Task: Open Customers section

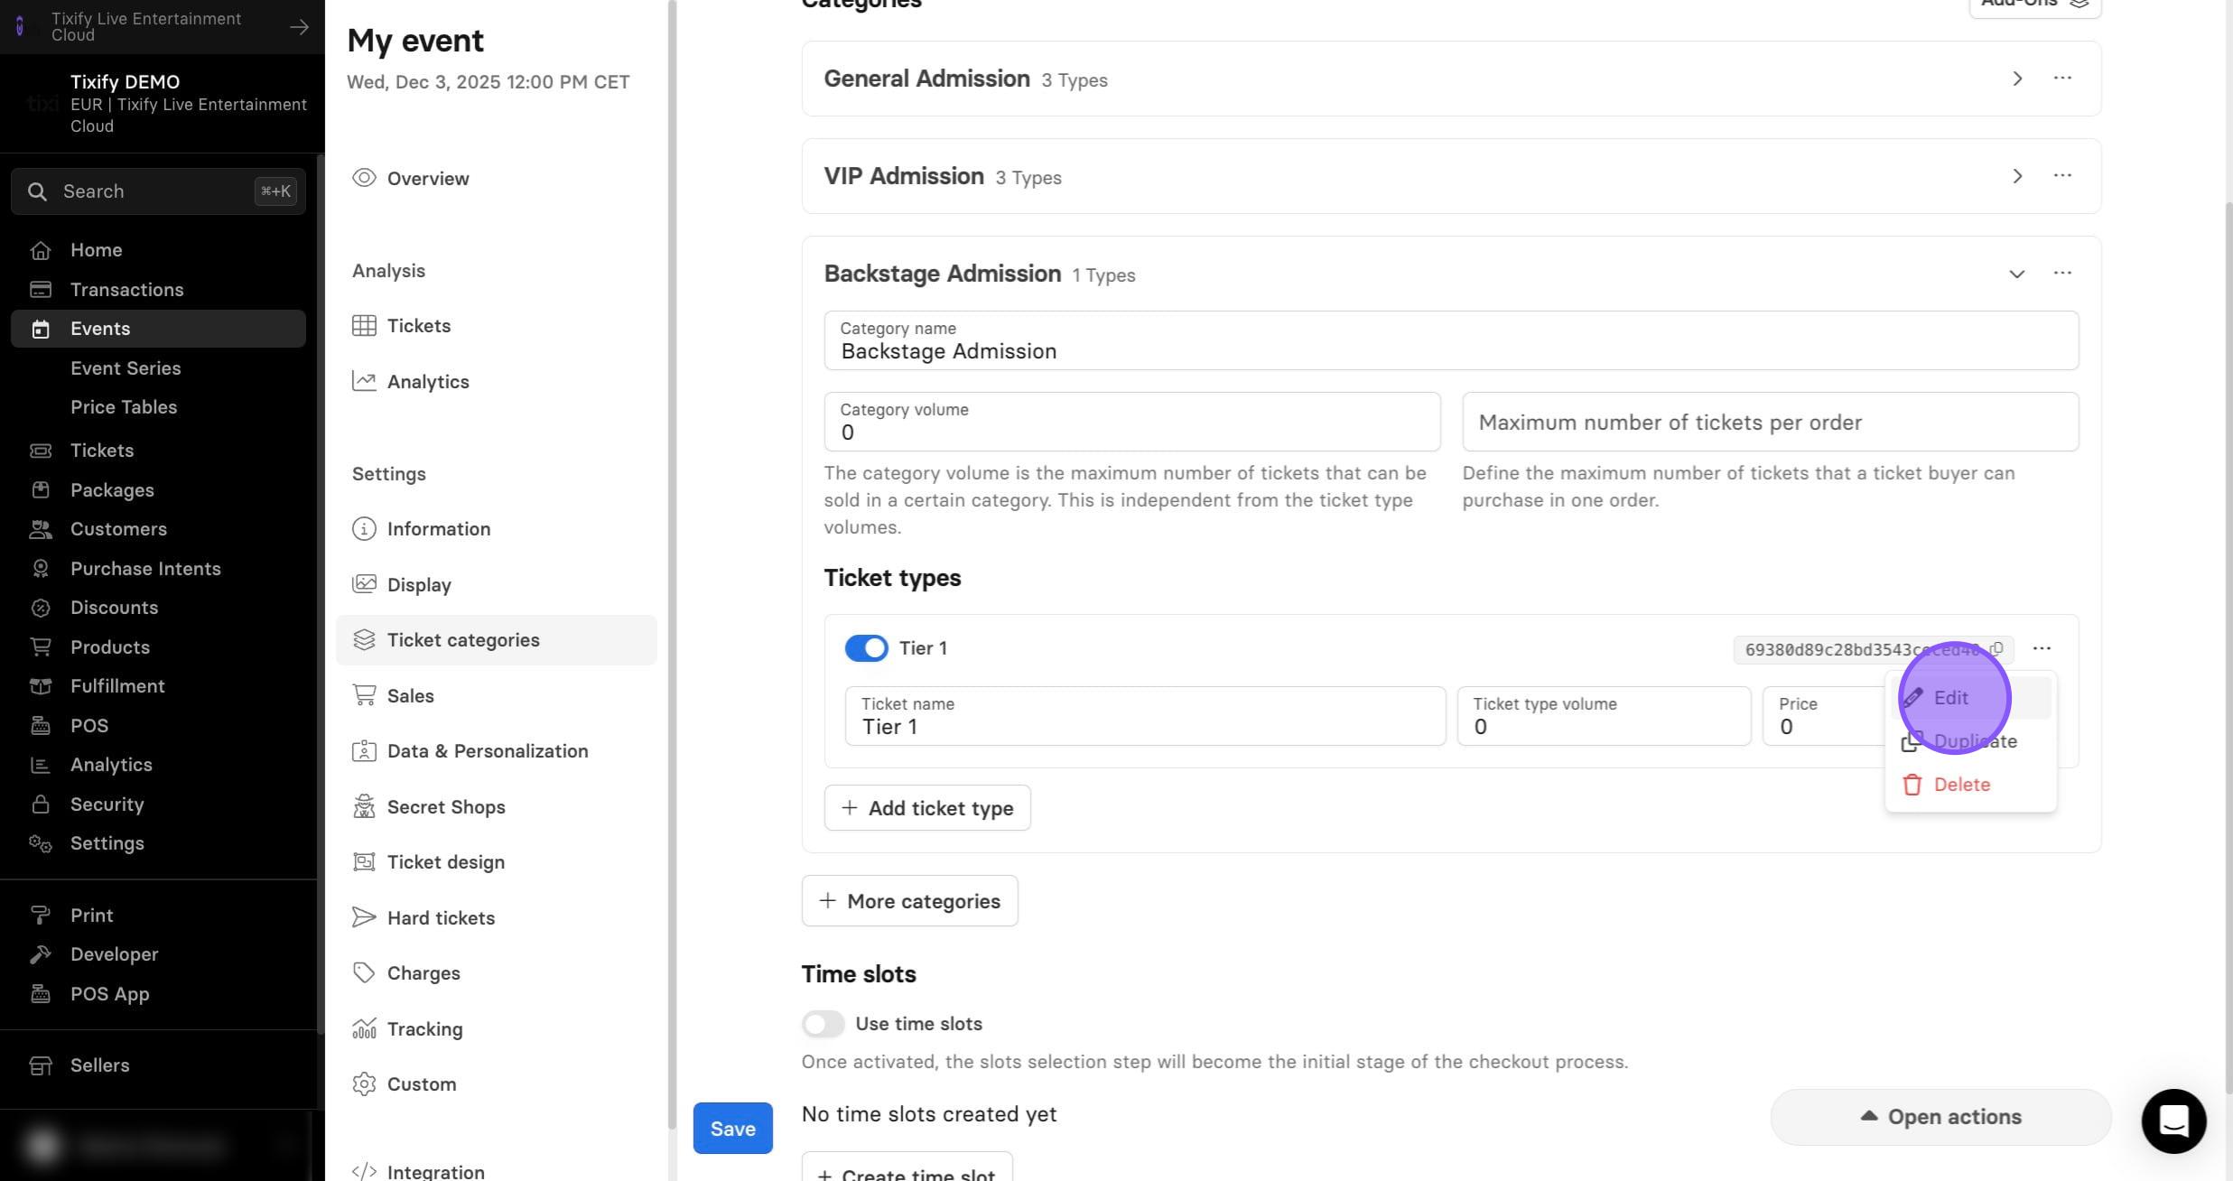Action: [x=158, y=529]
